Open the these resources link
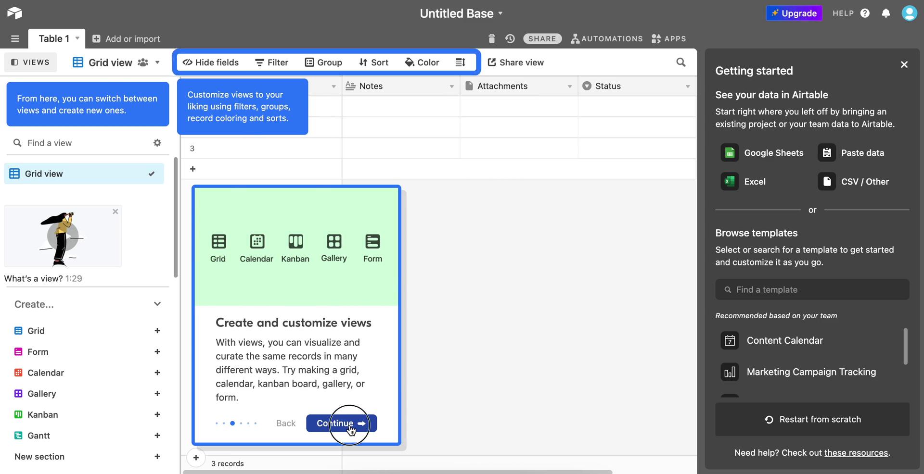The width and height of the screenshot is (924, 474). click(856, 453)
